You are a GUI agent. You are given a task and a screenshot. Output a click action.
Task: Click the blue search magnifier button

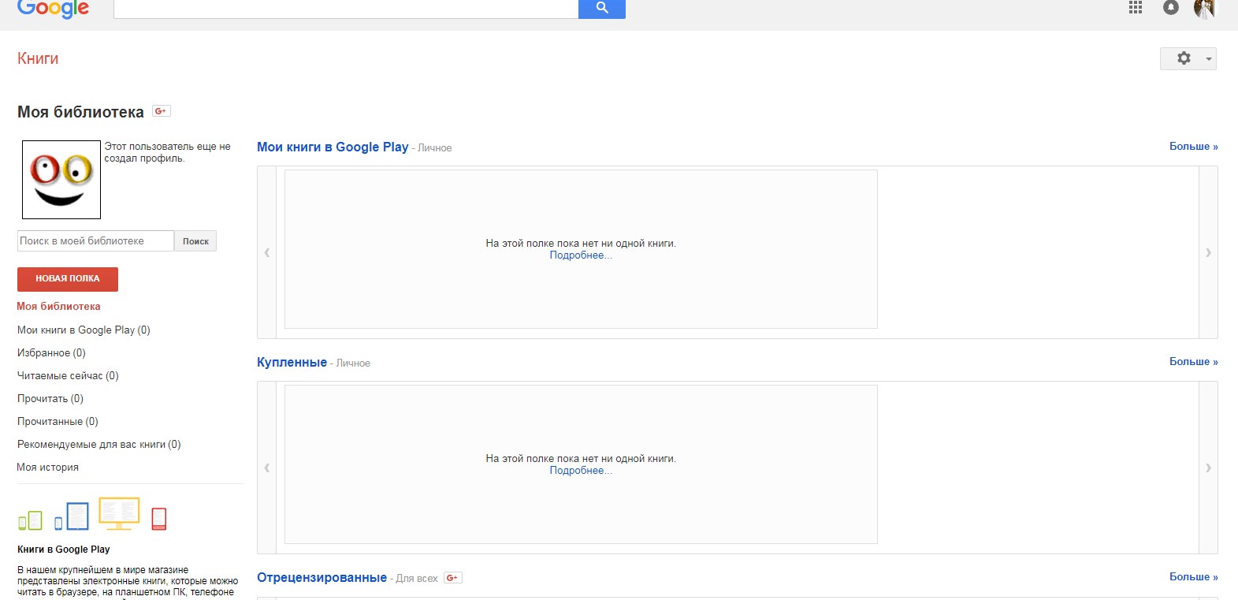(601, 8)
